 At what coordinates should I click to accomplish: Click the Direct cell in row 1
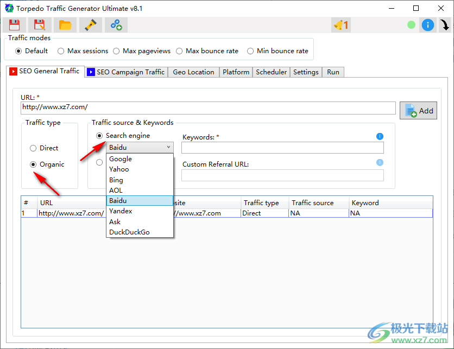coord(264,213)
